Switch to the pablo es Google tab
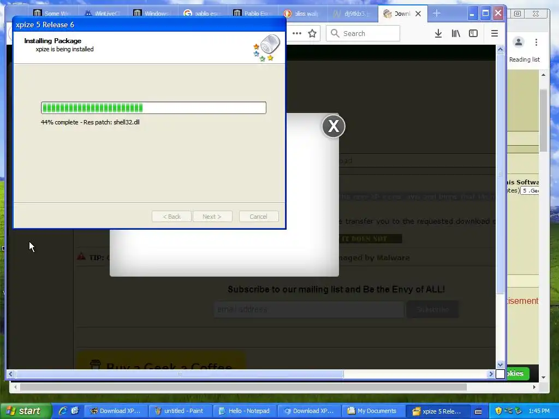Screen dimensions: 559x419 (x=202, y=14)
